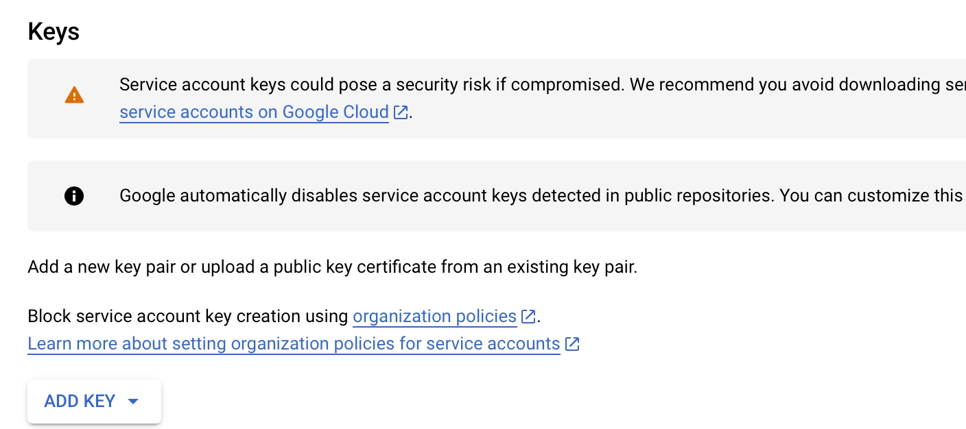This screenshot has height=429, width=966.
Task: Click the external link icon beside Learn more link
Action: tap(572, 343)
